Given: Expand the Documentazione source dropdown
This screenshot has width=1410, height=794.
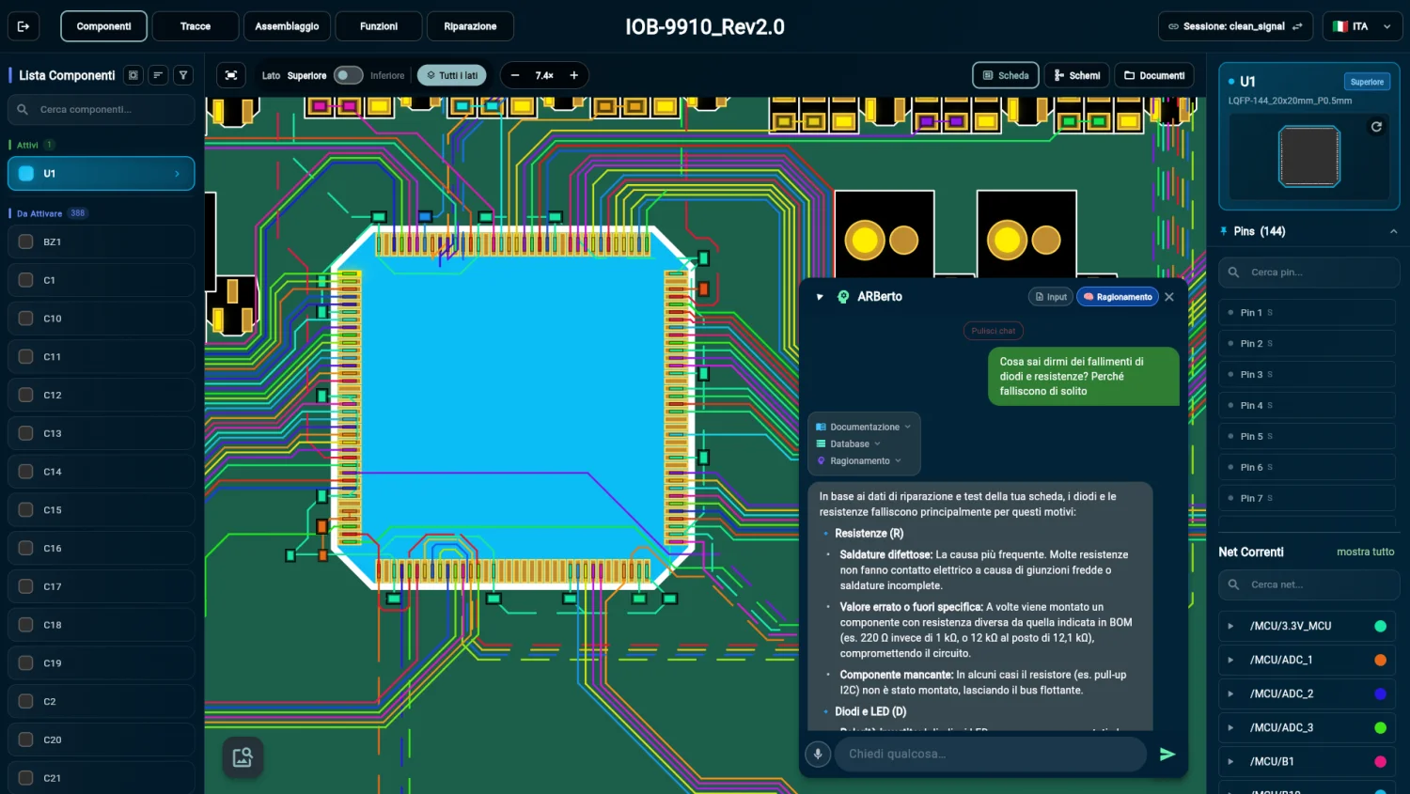Looking at the screenshot, I should click(863, 427).
